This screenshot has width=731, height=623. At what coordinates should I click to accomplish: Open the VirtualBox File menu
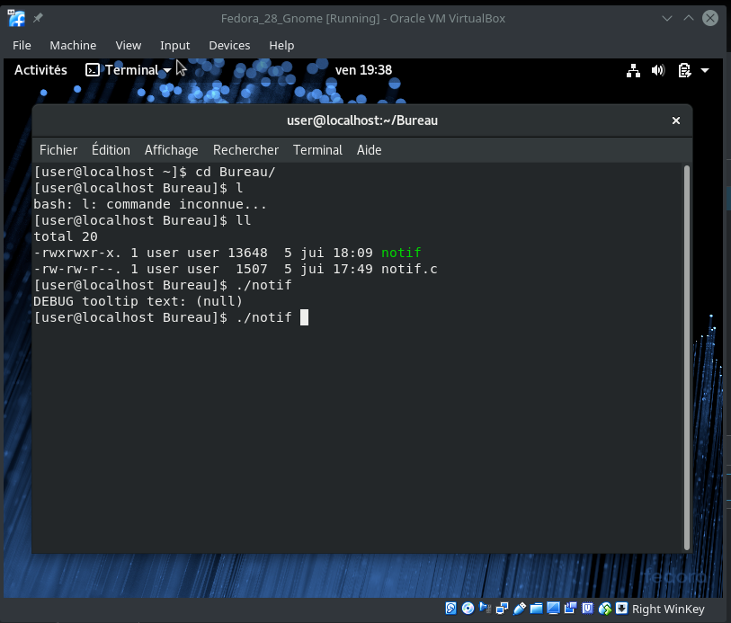(x=22, y=45)
